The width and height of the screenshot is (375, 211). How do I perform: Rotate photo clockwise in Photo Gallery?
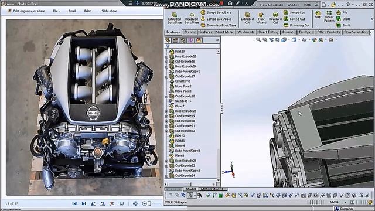[x=103, y=203]
